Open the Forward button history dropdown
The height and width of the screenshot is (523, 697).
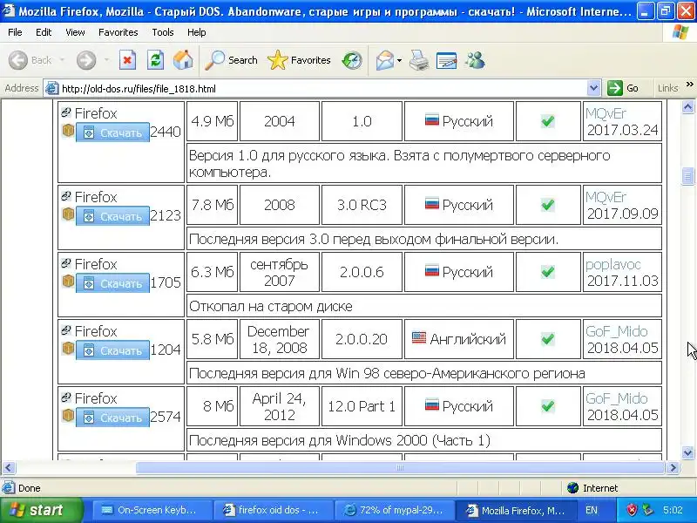tap(106, 60)
